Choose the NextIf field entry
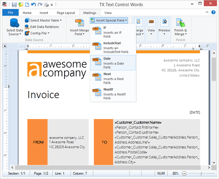 click(113, 94)
